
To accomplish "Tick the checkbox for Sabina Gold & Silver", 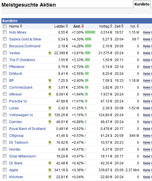I will (x=5, y=39).
